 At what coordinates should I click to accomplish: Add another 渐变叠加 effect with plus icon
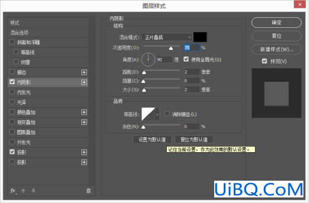click(x=84, y=122)
